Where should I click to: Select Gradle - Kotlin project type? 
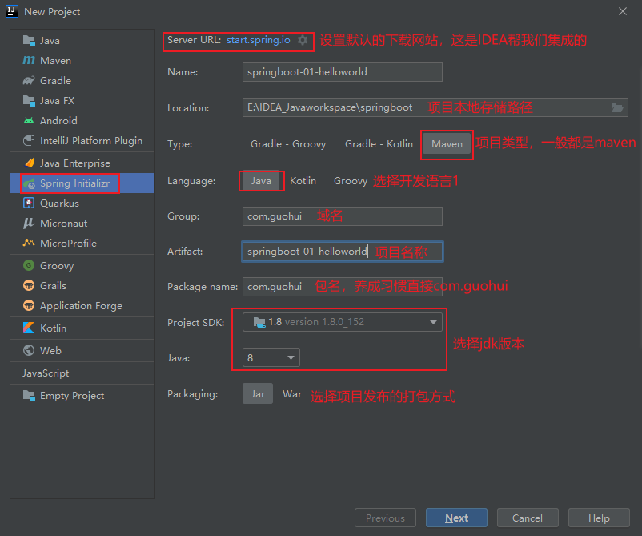point(379,144)
